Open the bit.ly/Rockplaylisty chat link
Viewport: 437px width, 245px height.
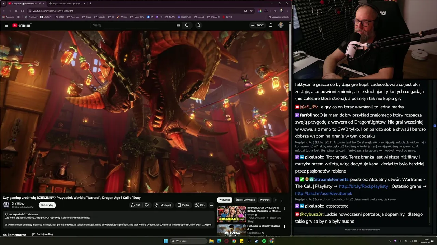click(x=363, y=186)
